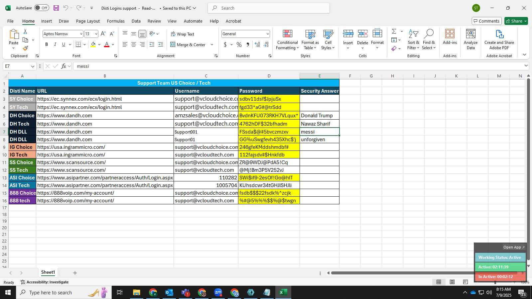
Task: Apply Comma Style number format
Action: point(248,45)
